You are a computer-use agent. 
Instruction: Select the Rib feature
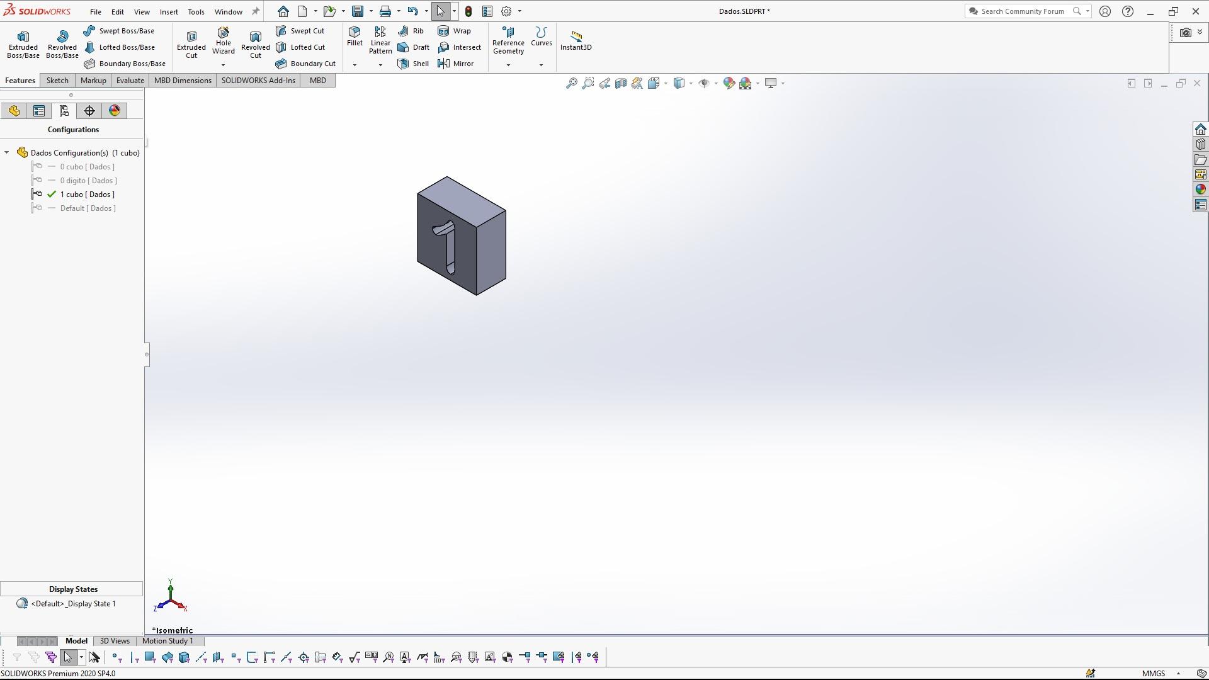coord(411,31)
